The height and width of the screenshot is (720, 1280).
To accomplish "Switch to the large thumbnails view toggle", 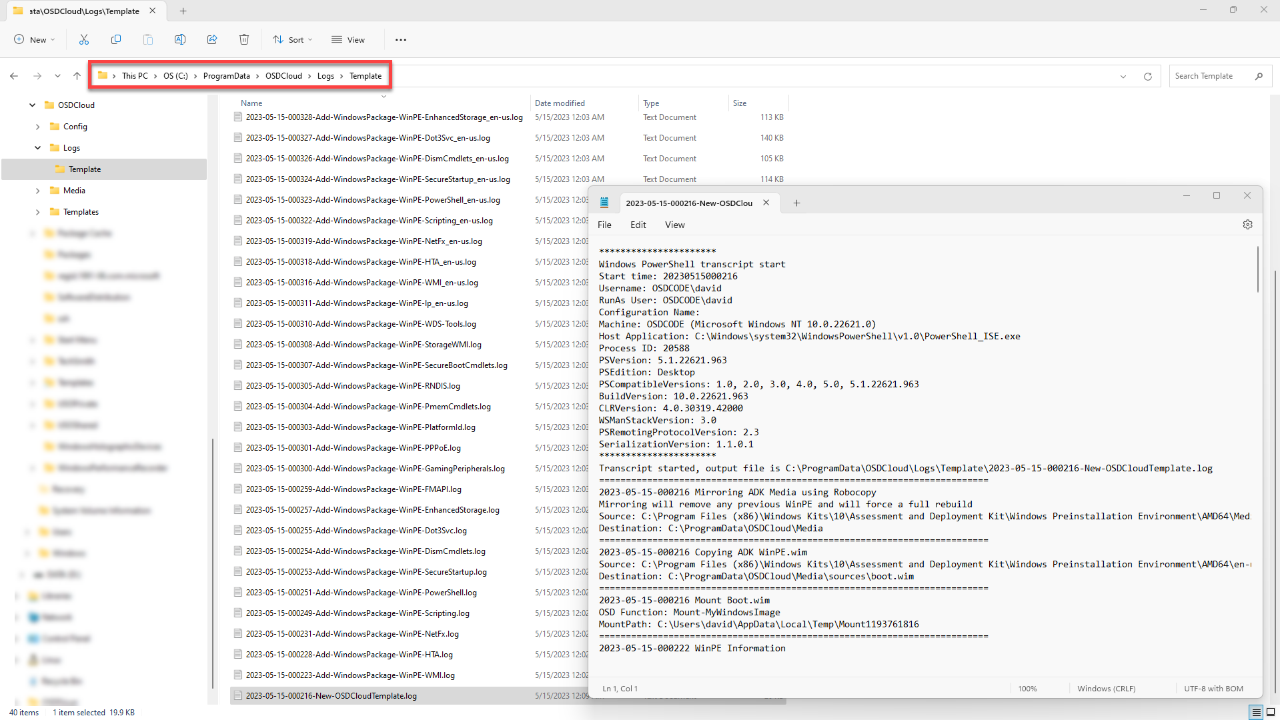I will coord(1271,713).
